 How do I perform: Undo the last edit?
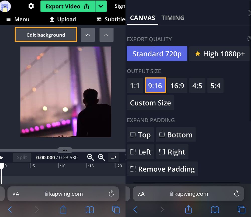(88, 35)
